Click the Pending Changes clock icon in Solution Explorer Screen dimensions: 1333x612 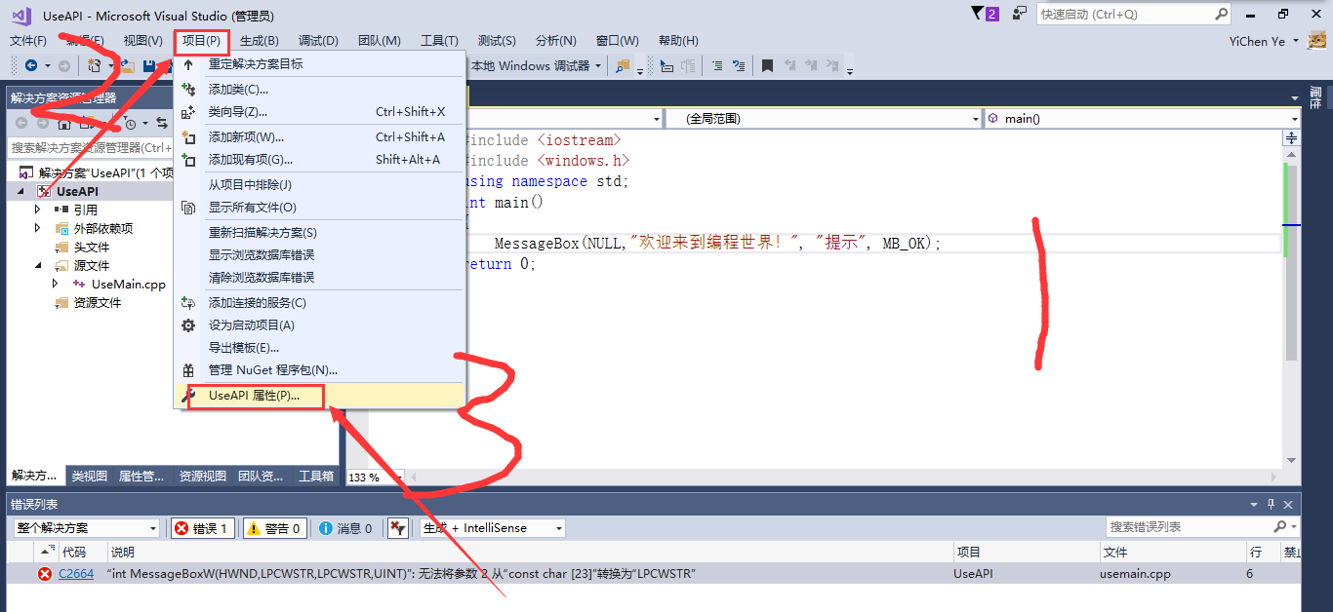132,125
